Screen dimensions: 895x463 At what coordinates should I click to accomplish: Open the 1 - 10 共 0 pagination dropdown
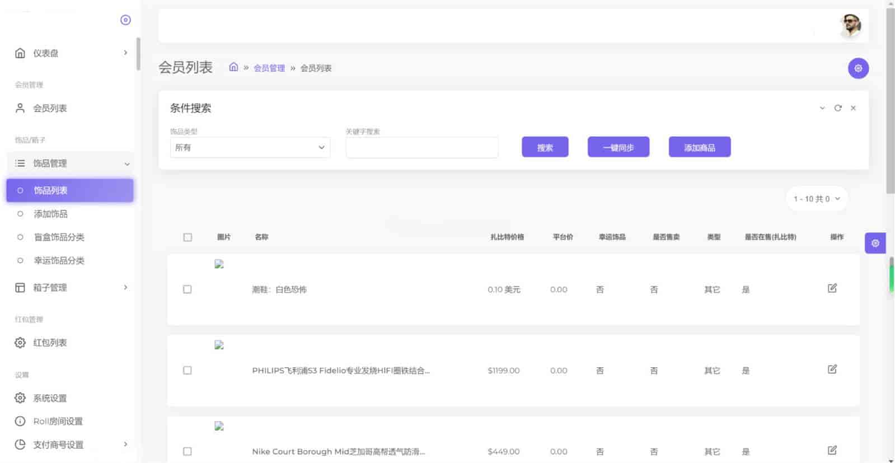coord(816,199)
